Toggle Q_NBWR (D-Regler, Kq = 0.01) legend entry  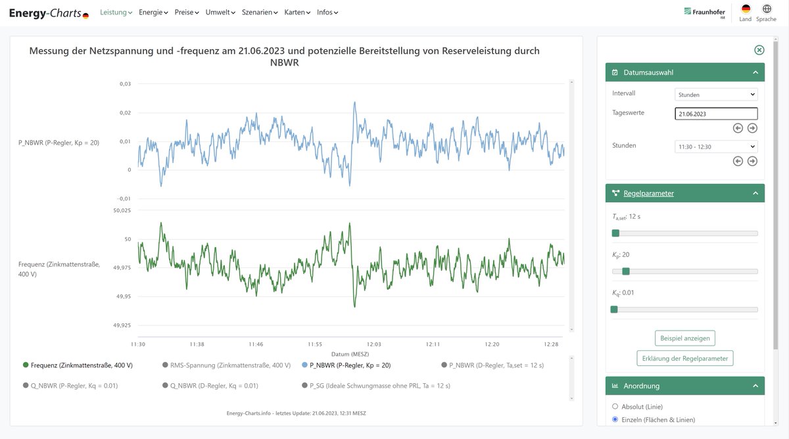click(x=210, y=386)
